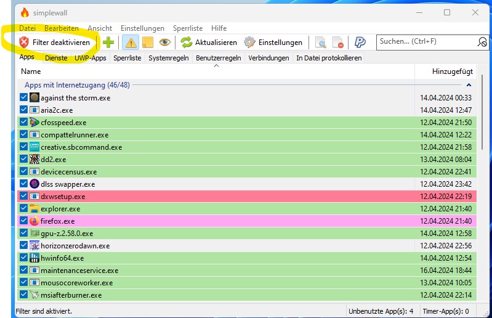Click the search magnifier icon in search box
The image size is (492, 318).
coord(482,42)
